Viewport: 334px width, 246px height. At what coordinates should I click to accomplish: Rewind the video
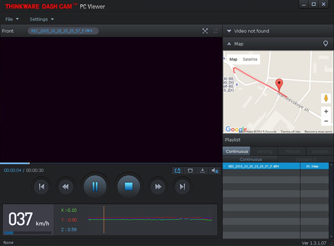[66, 187]
